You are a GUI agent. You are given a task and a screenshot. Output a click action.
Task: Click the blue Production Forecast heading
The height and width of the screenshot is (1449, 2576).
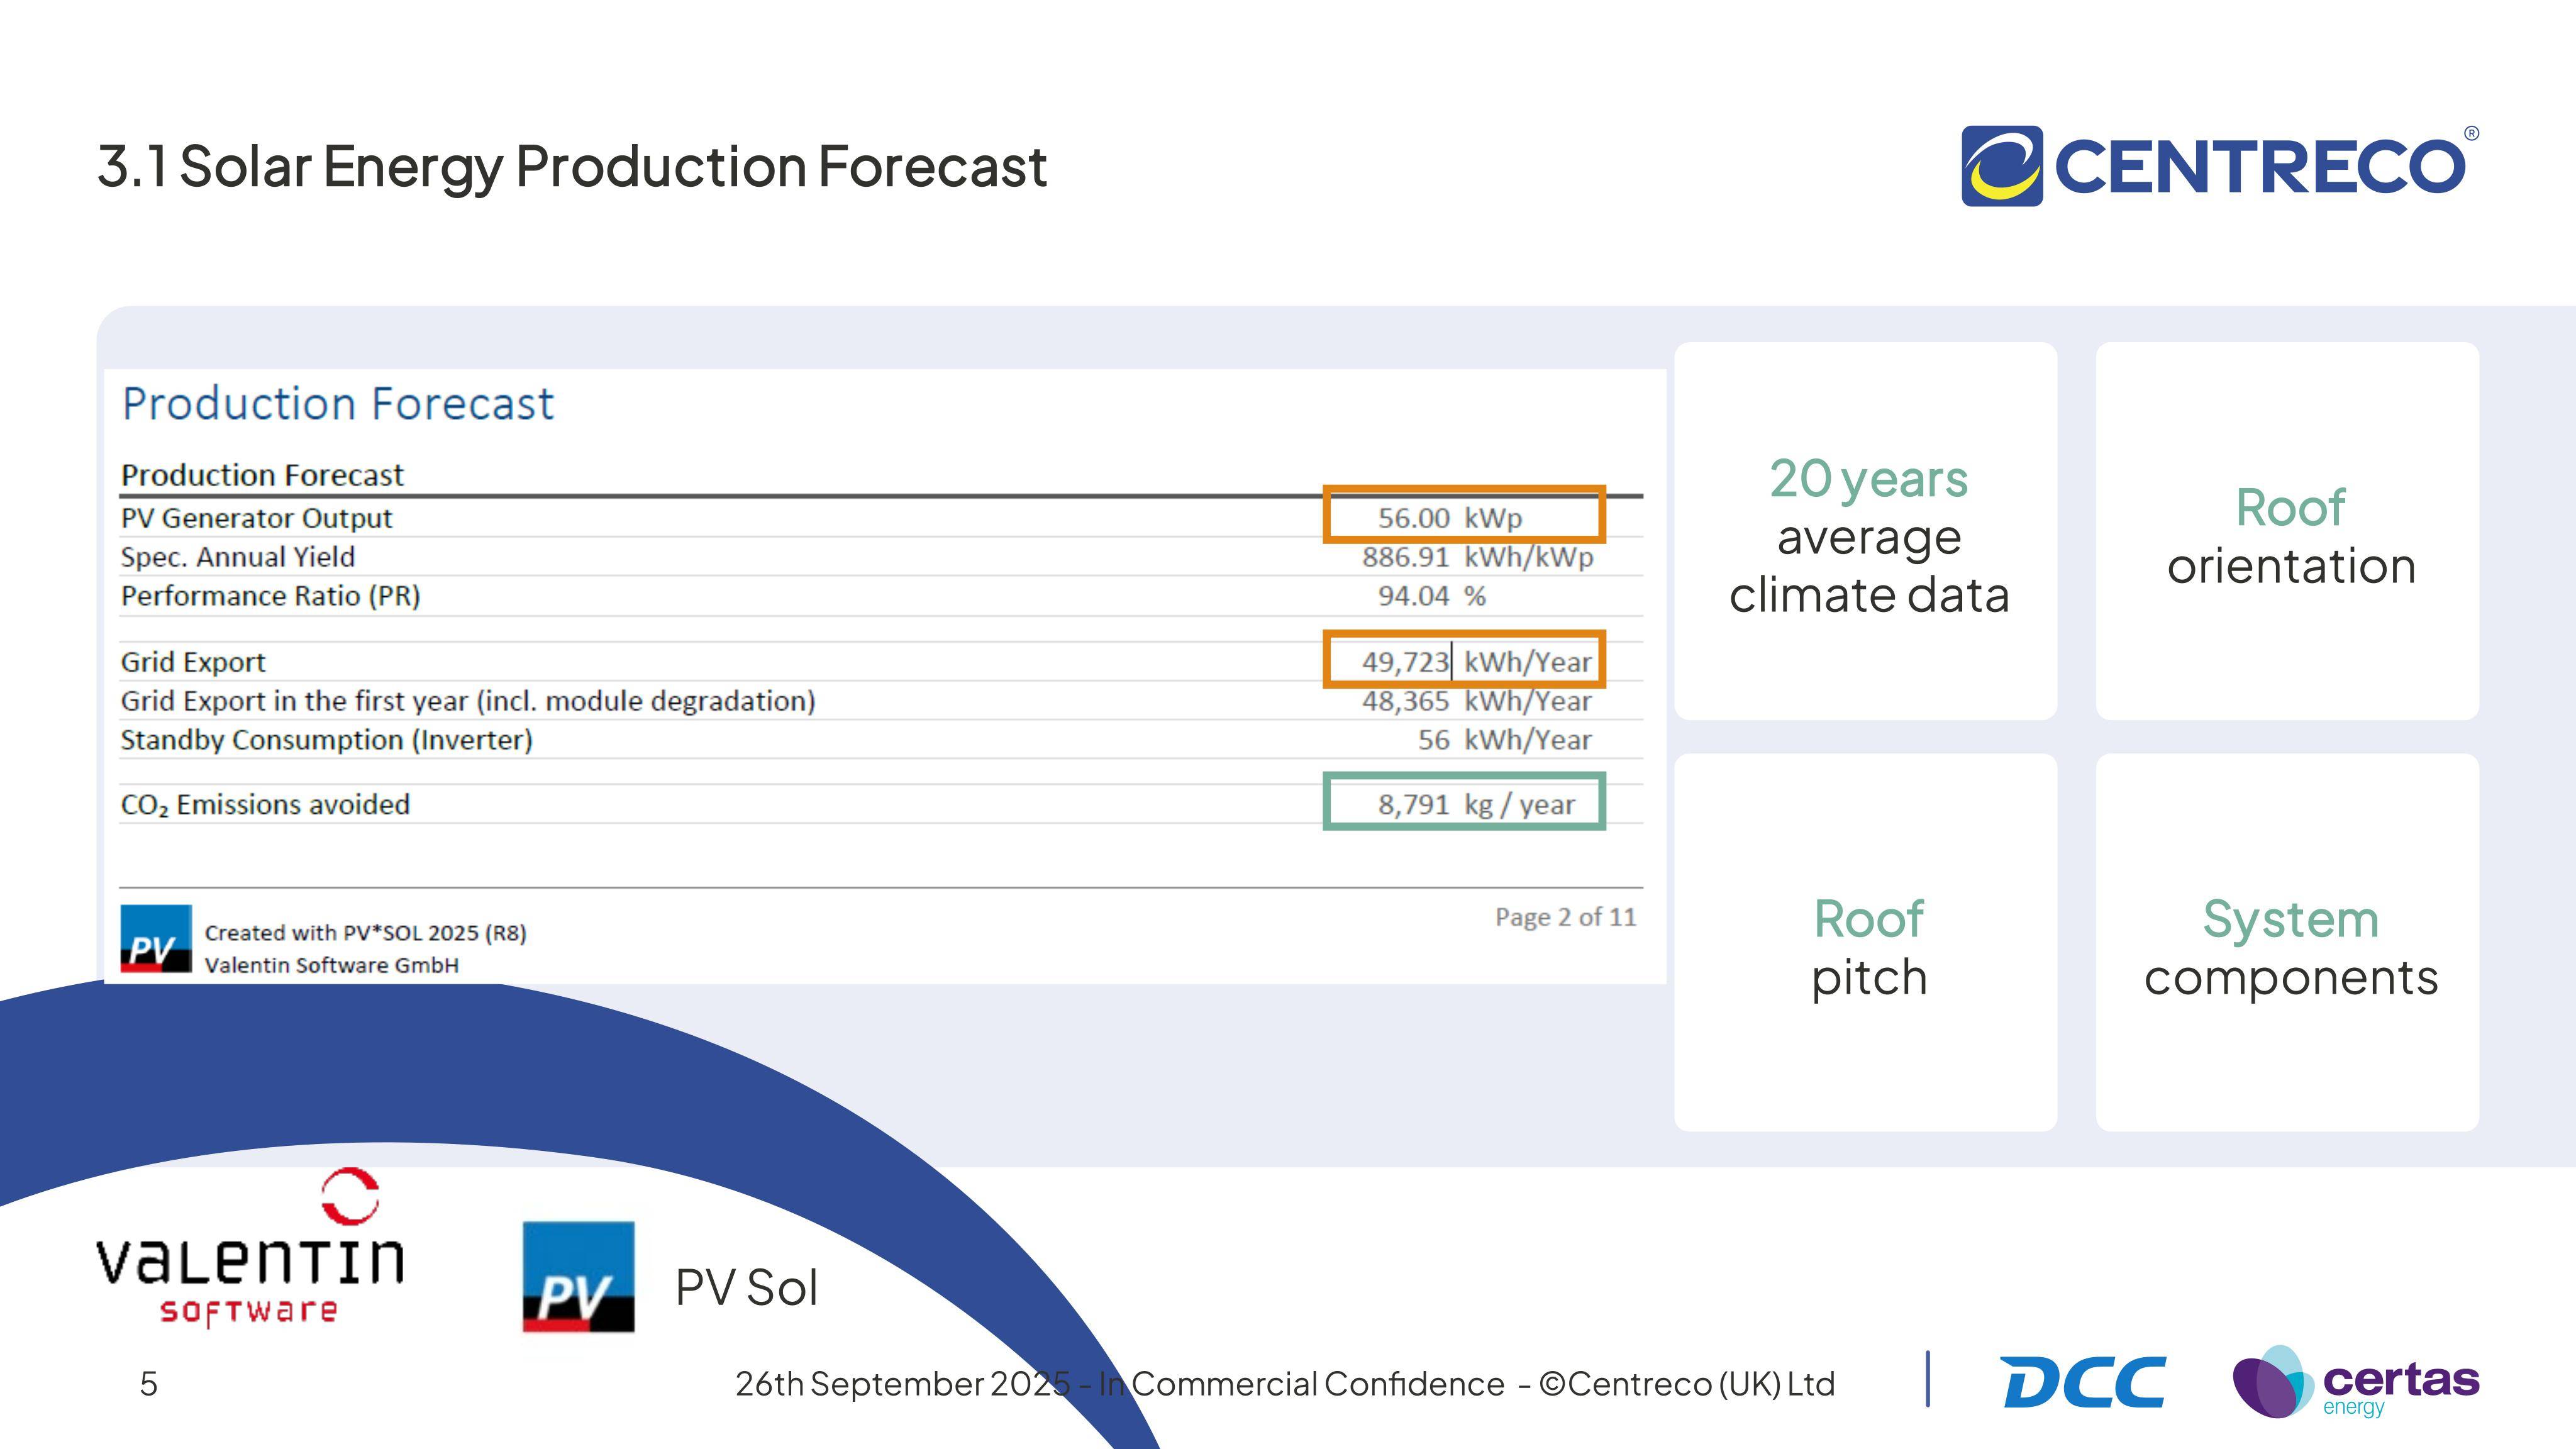pos(338,404)
